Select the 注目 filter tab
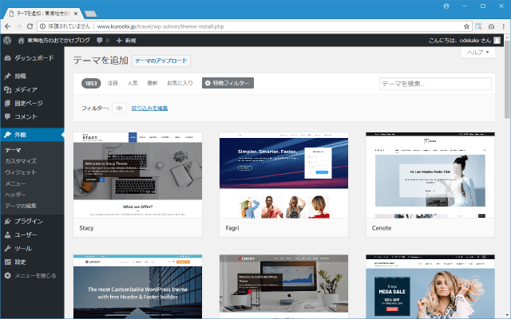Screen dimensions: 511x319 click(x=113, y=83)
